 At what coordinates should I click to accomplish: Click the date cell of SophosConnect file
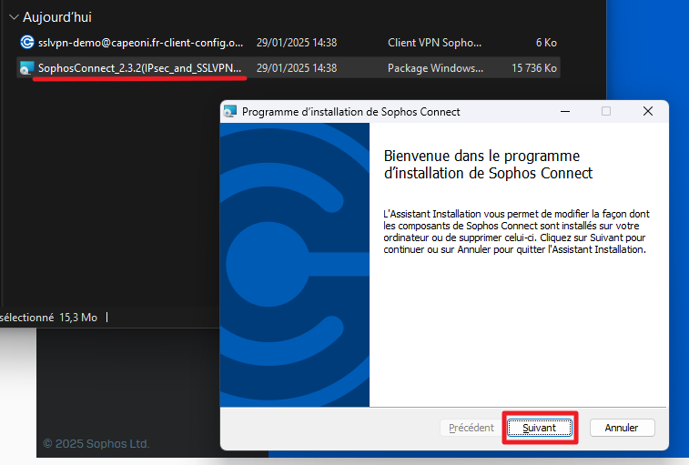[297, 68]
